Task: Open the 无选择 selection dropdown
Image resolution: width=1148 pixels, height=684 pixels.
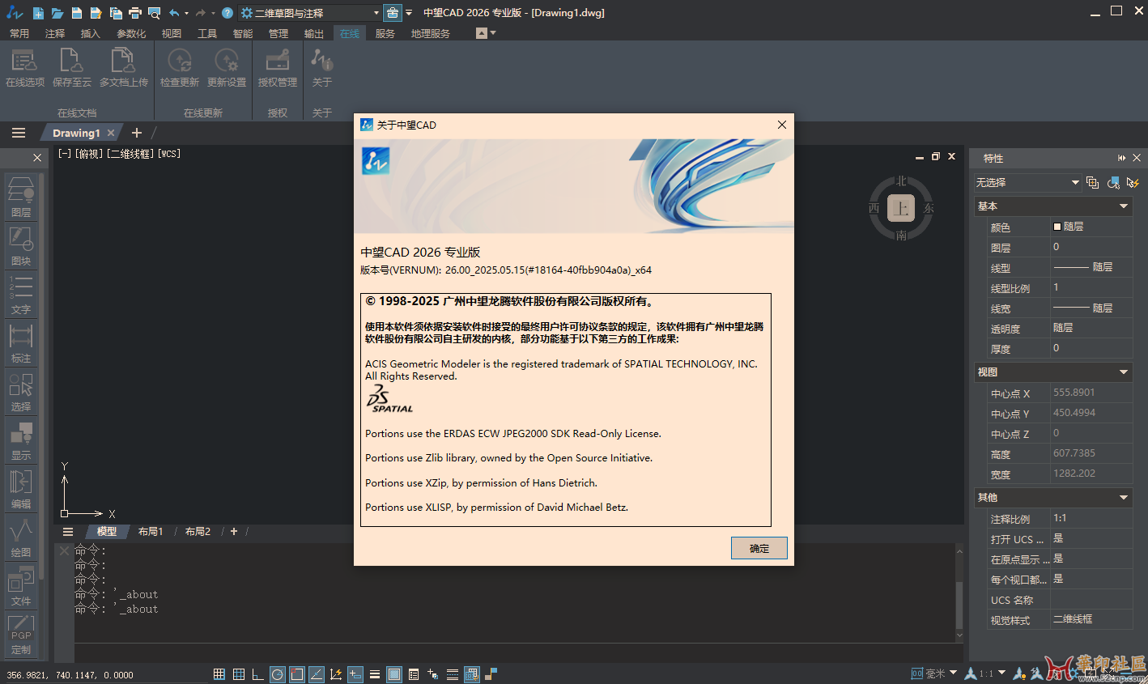Action: click(1028, 183)
